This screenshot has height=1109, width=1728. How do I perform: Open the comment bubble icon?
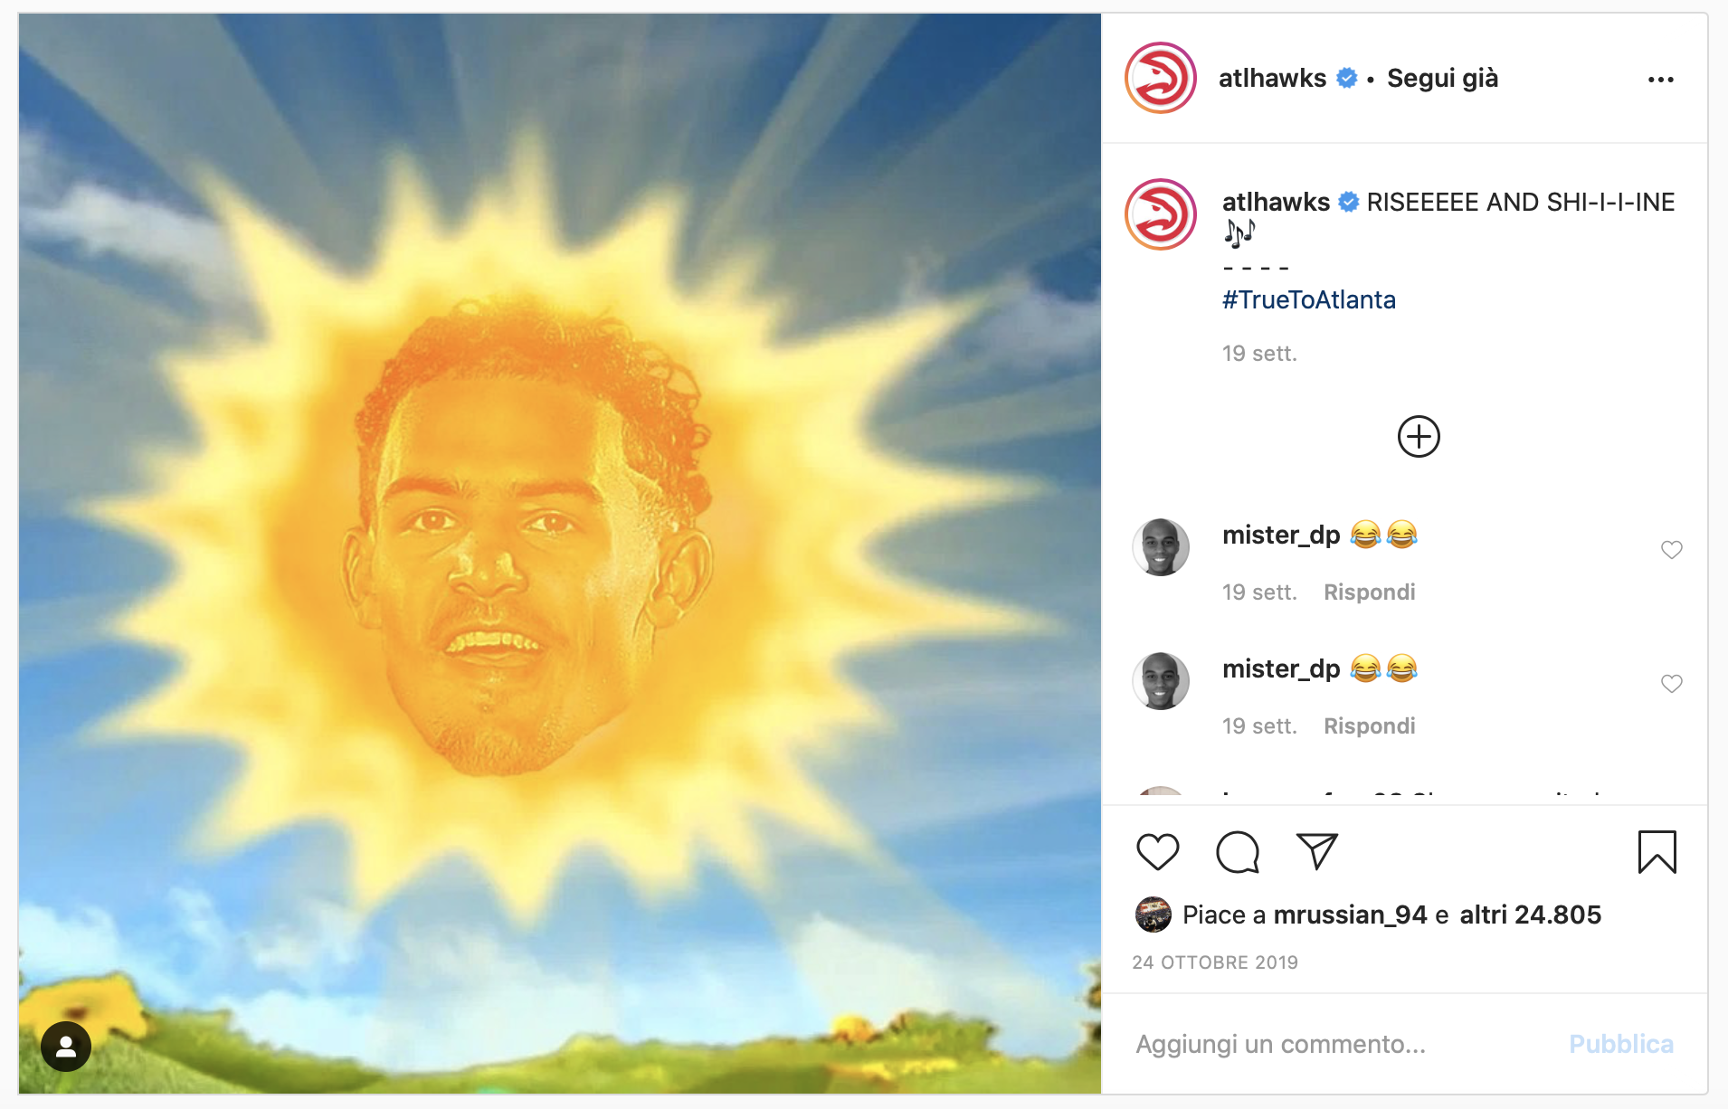tap(1238, 852)
